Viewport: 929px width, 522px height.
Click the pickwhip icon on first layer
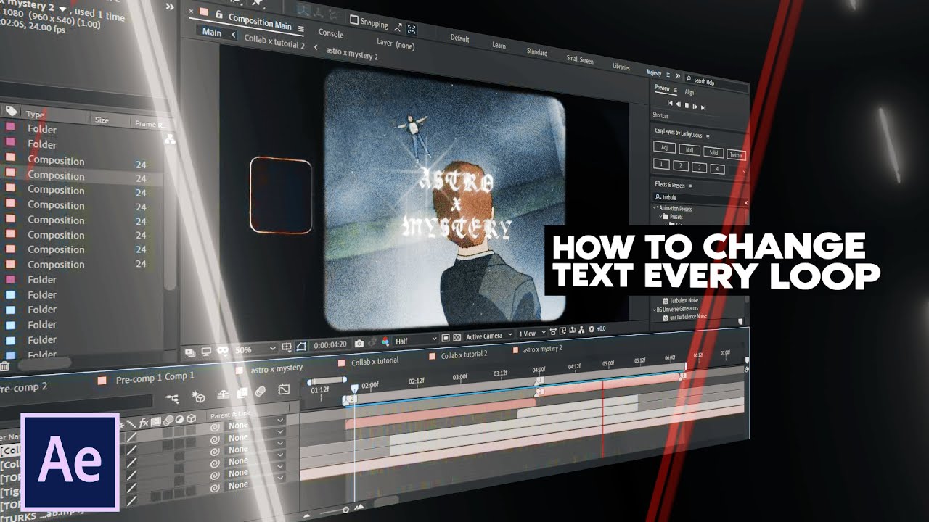pos(215,428)
